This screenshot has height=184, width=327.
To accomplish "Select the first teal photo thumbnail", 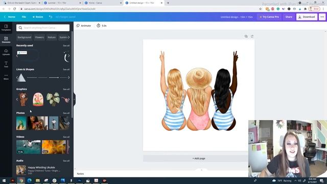I will (21, 123).
